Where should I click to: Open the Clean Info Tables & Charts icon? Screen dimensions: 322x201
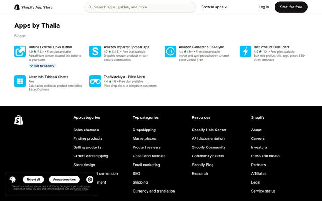click(x=20, y=81)
